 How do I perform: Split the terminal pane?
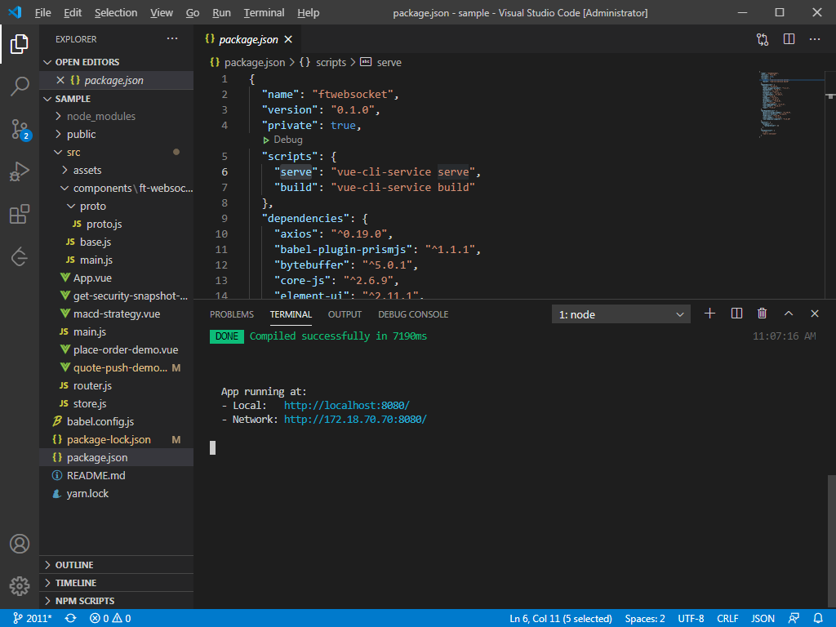click(736, 313)
